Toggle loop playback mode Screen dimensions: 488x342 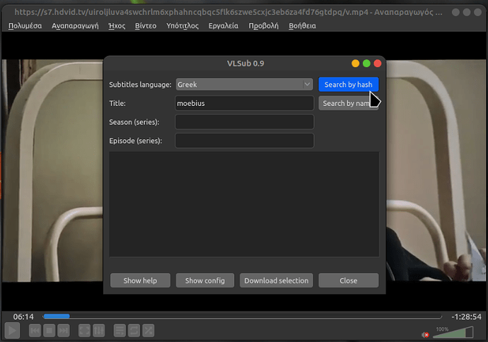pyautogui.click(x=134, y=330)
